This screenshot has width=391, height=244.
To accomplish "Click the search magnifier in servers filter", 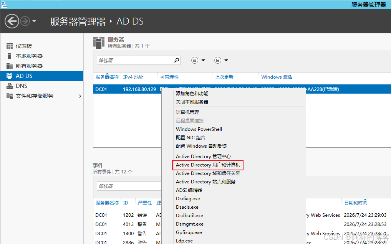I will [177, 60].
